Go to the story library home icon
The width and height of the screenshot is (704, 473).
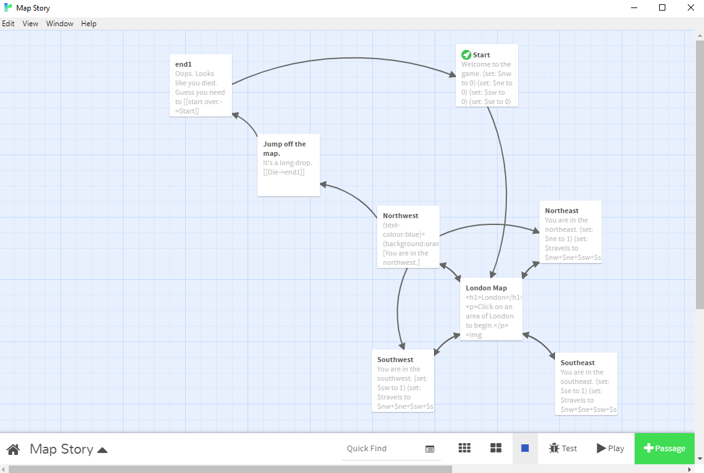[x=13, y=449]
